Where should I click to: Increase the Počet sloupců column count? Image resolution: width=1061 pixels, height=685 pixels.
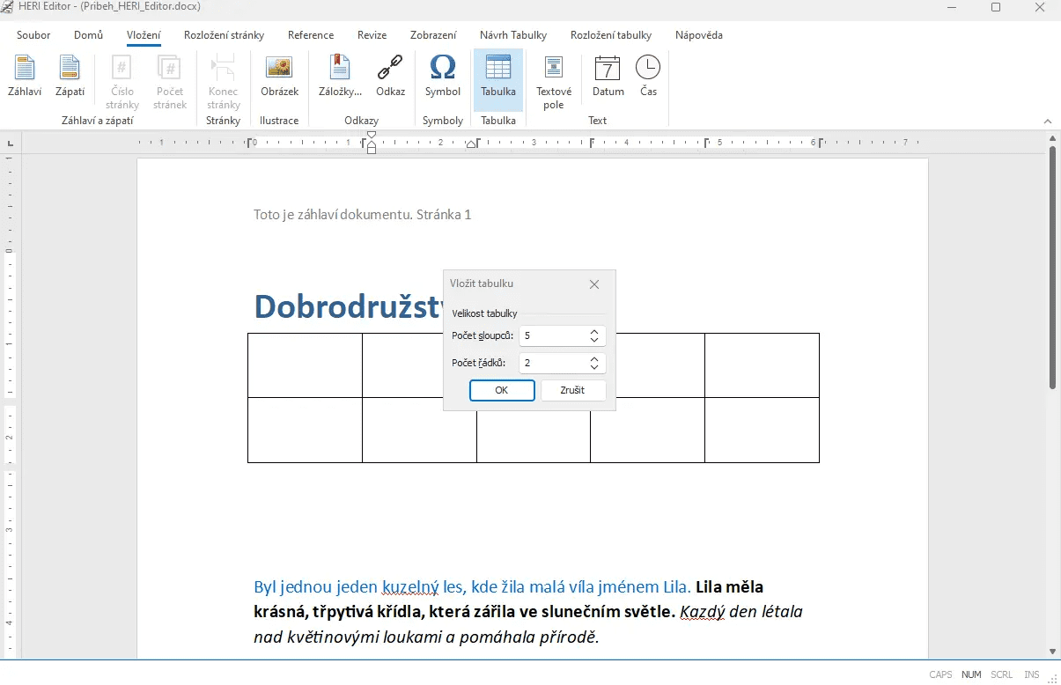(594, 332)
